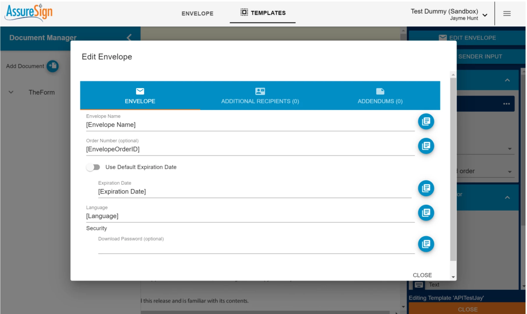Click the three-dots more options icon
The image size is (527, 314).
pyautogui.click(x=507, y=104)
